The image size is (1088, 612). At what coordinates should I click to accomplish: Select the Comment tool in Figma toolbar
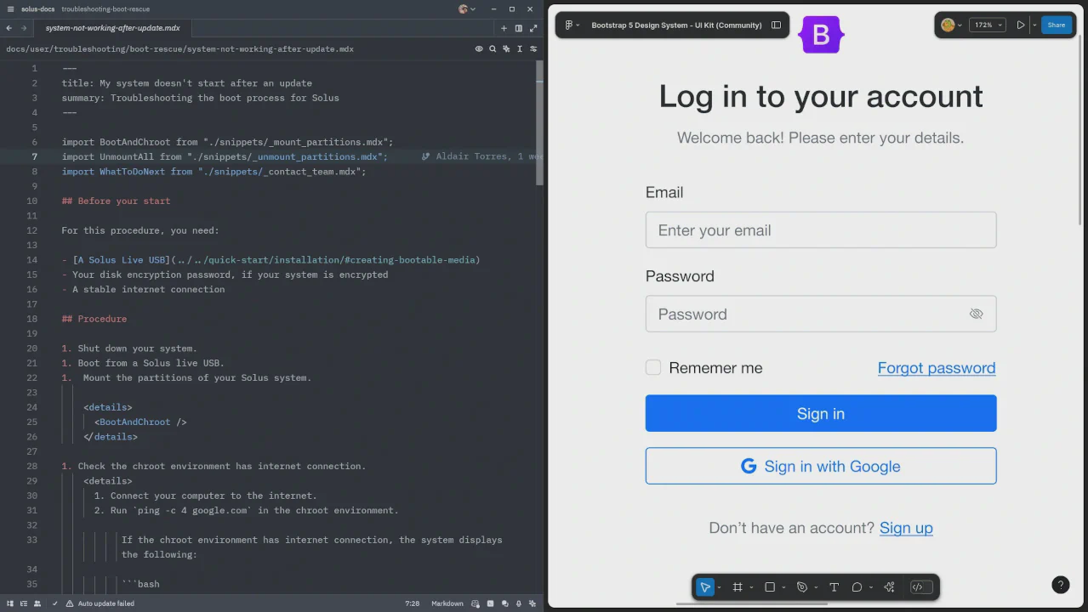pyautogui.click(x=857, y=587)
